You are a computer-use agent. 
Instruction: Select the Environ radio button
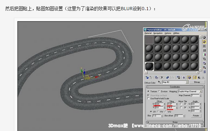(159, 91)
